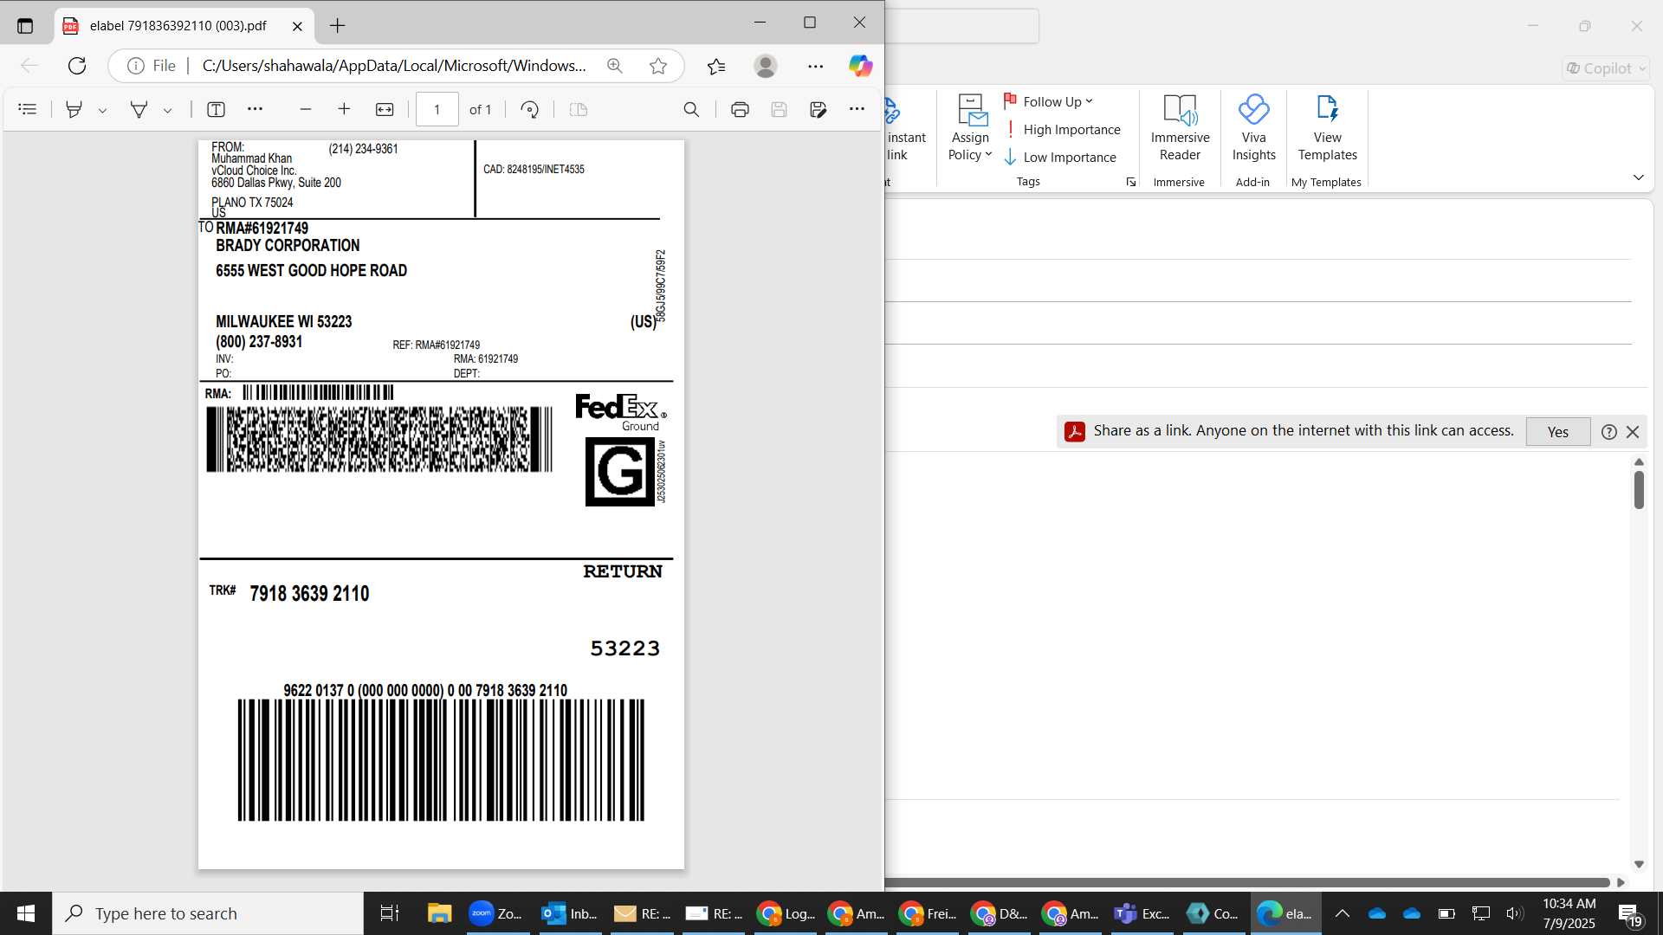The image size is (1663, 935).
Task: Show hidden system tray icons
Action: point(1342,913)
